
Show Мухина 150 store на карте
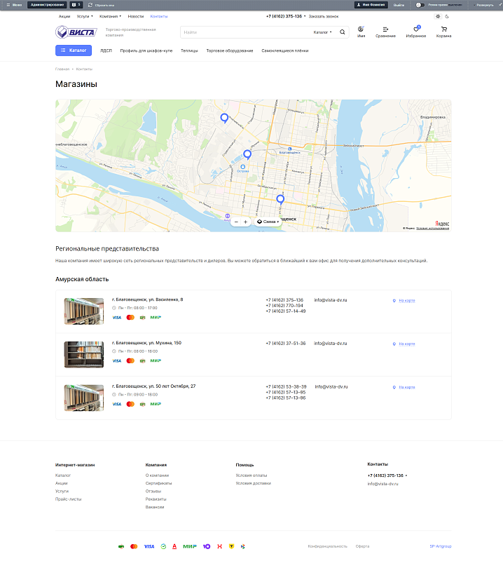[x=406, y=344]
